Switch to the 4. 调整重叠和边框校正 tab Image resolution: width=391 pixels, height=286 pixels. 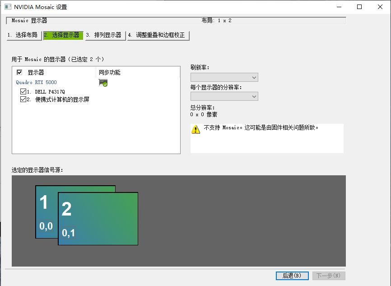click(158, 35)
